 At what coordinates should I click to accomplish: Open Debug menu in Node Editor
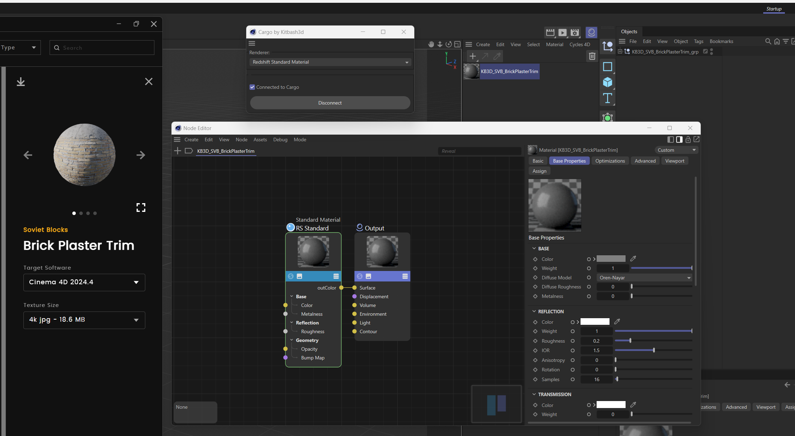pyautogui.click(x=280, y=140)
